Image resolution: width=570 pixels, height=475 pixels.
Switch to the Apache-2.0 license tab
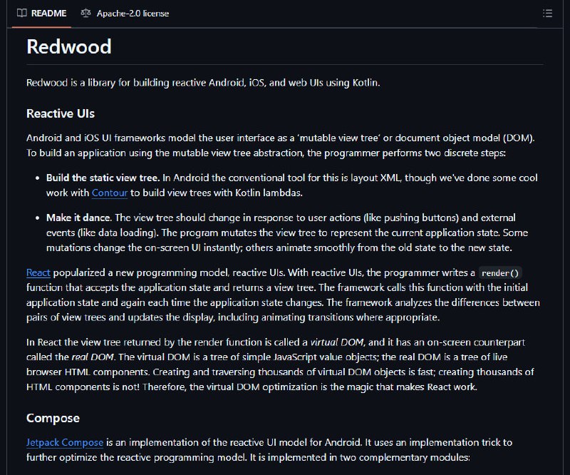(x=125, y=14)
